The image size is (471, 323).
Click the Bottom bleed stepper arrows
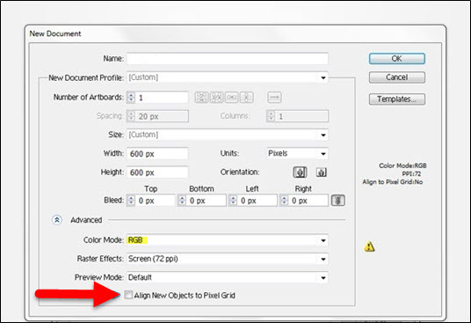coord(182,201)
